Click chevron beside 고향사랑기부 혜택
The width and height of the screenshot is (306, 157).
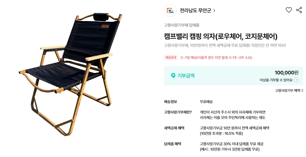pos(302,91)
